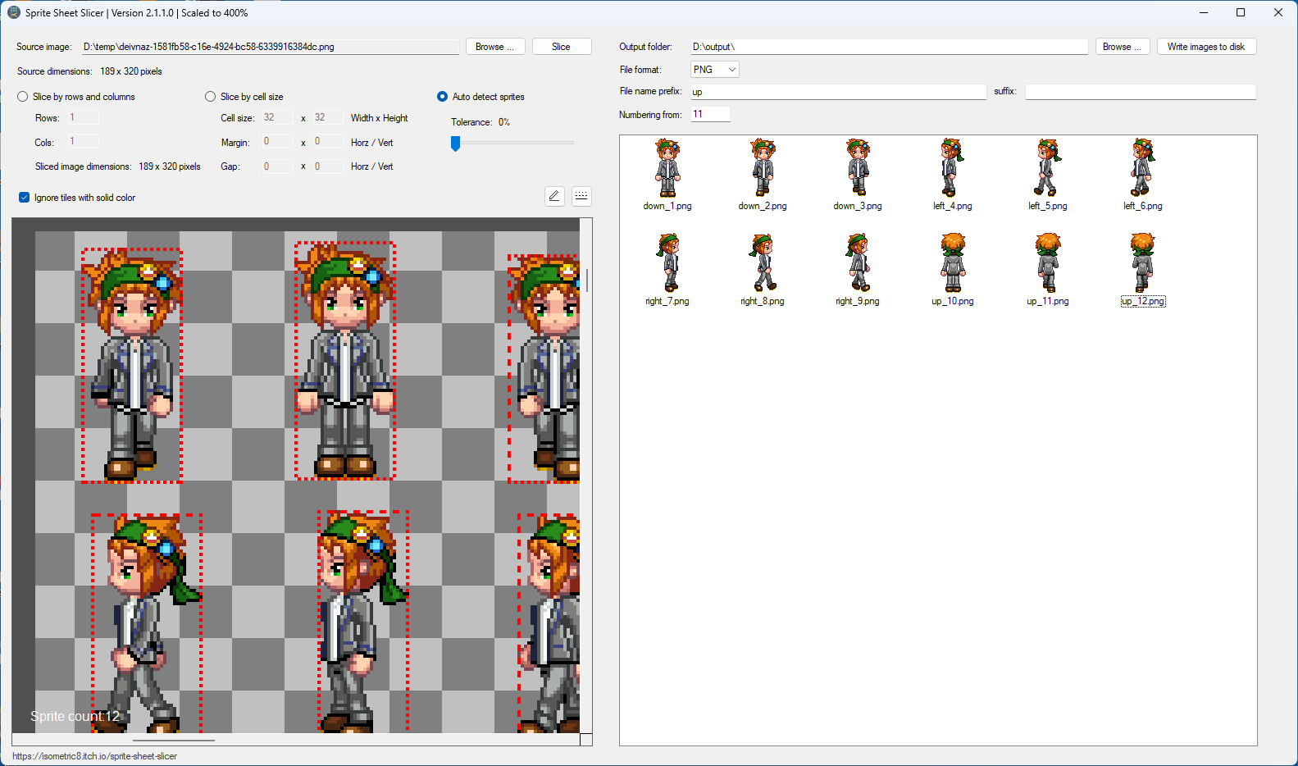Minimize the Sprite Sheet Slicer window
1298x766 pixels.
[x=1204, y=12]
